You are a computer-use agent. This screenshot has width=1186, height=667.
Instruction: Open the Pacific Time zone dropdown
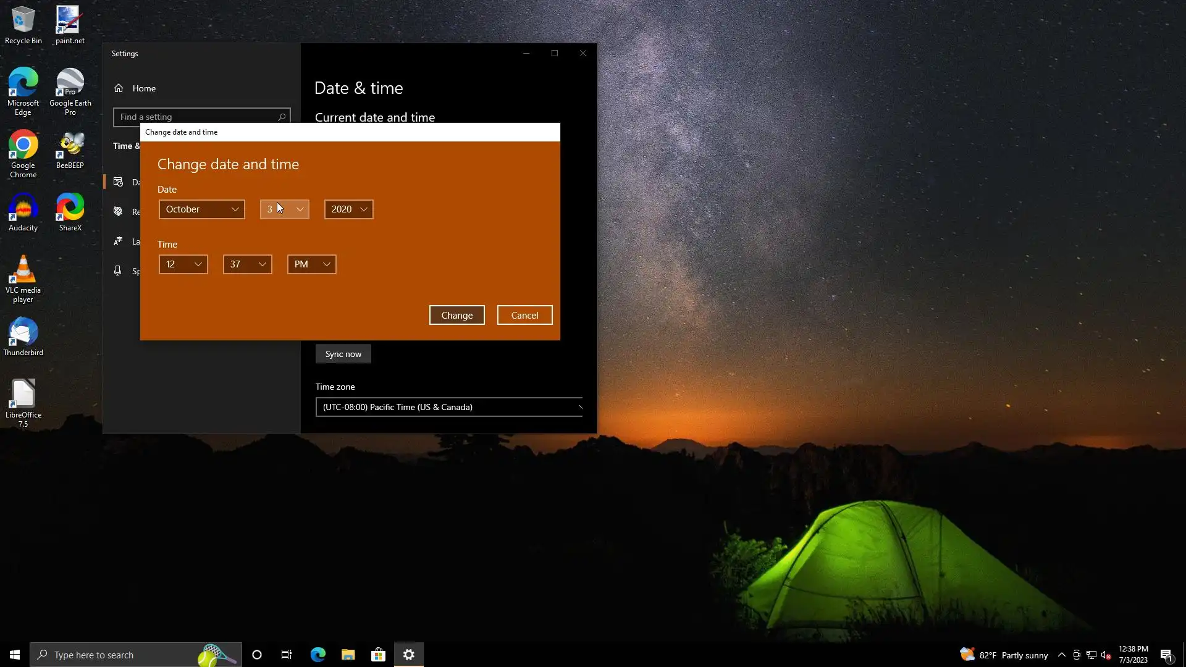pyautogui.click(x=449, y=407)
